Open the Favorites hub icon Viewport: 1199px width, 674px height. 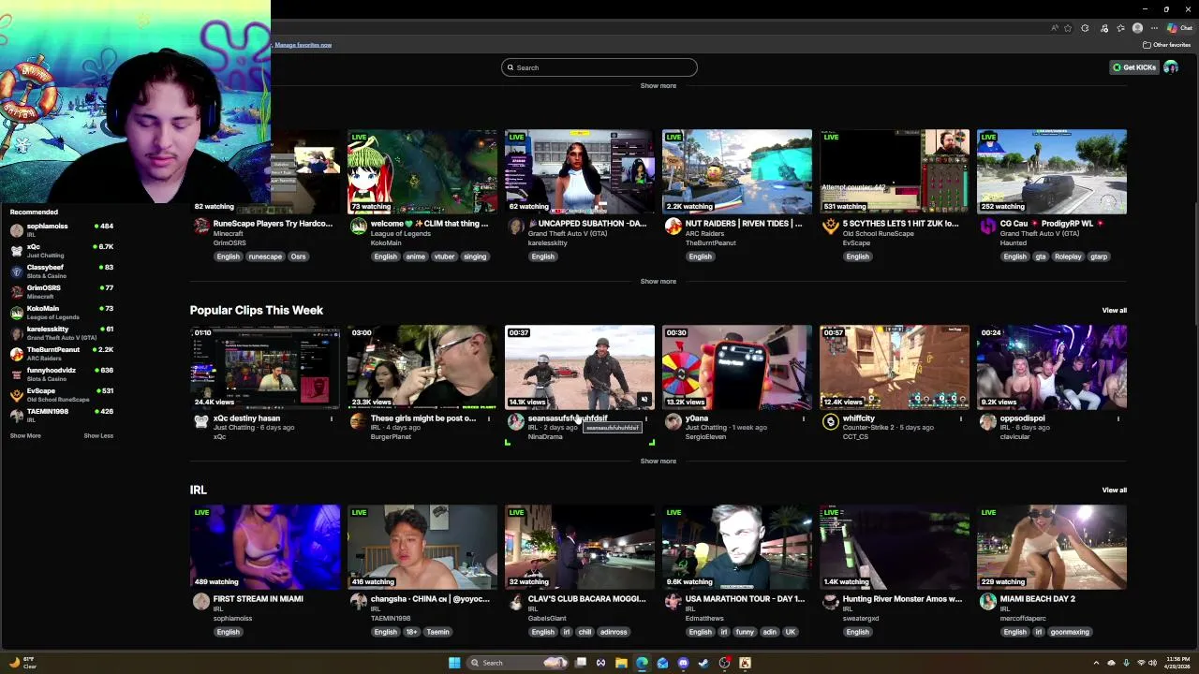pos(1120,28)
